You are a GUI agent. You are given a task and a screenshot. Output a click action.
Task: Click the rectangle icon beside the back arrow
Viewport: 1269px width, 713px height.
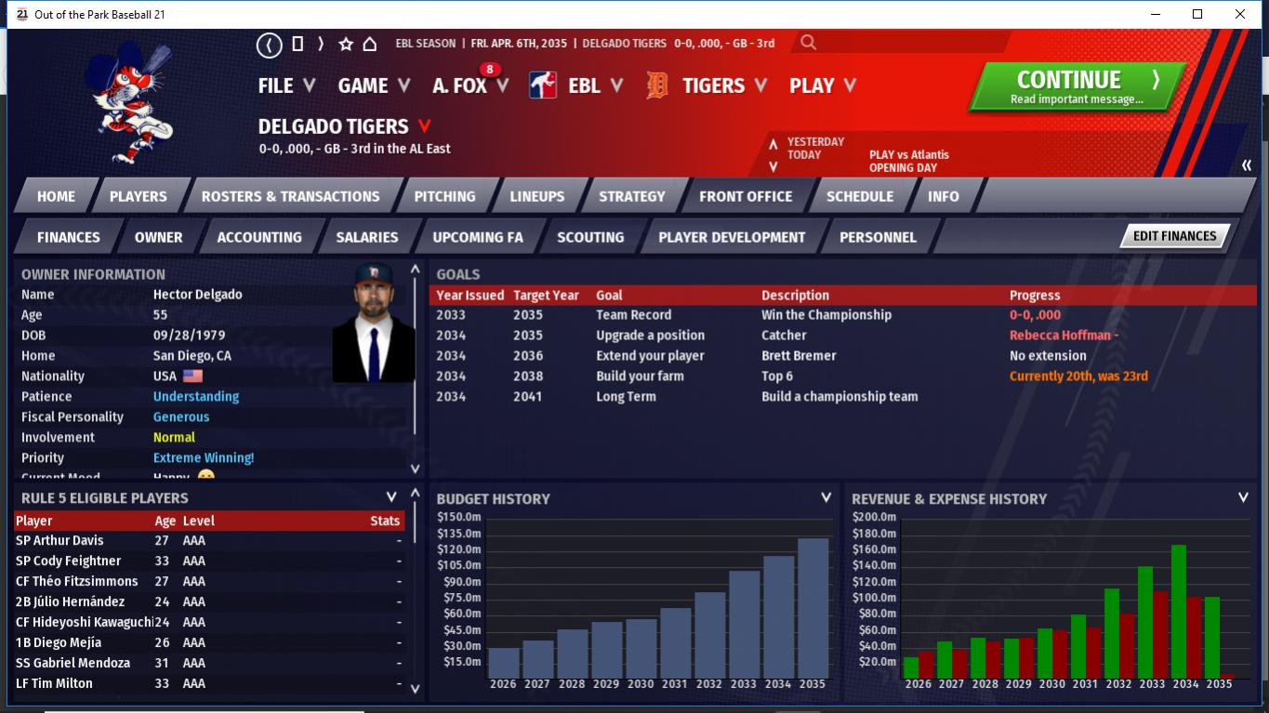point(297,44)
